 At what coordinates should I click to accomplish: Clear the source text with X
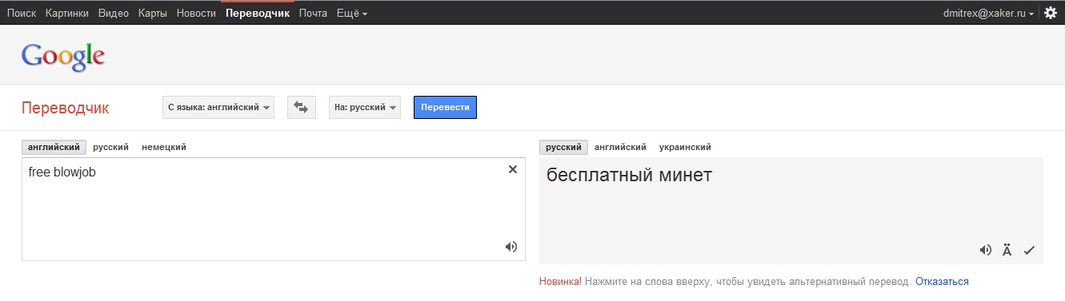(x=513, y=169)
